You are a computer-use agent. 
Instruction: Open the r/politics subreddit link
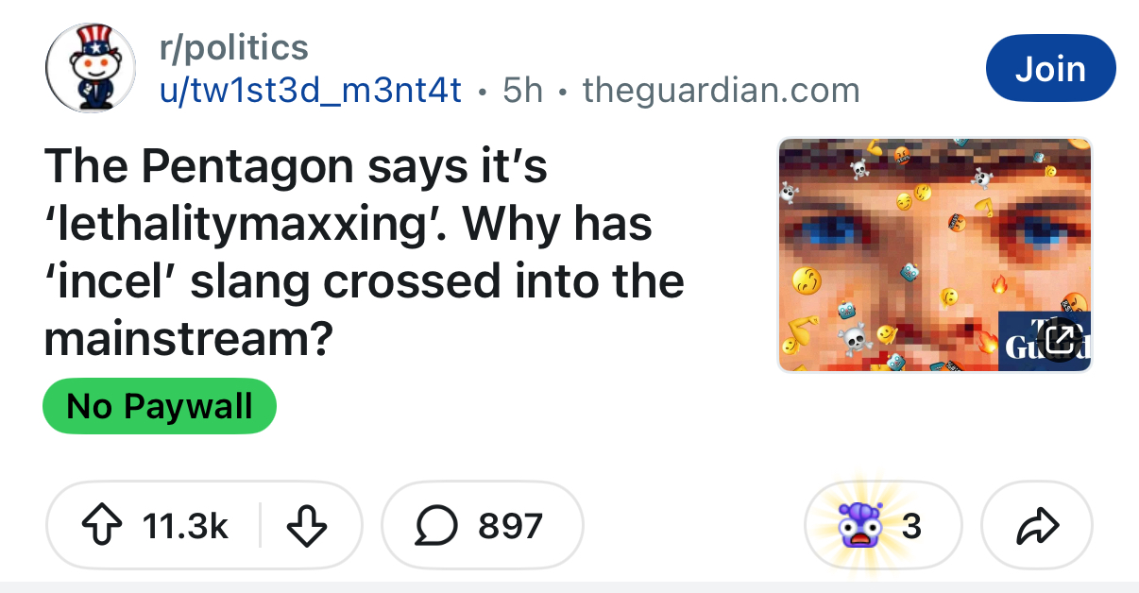[x=234, y=47]
